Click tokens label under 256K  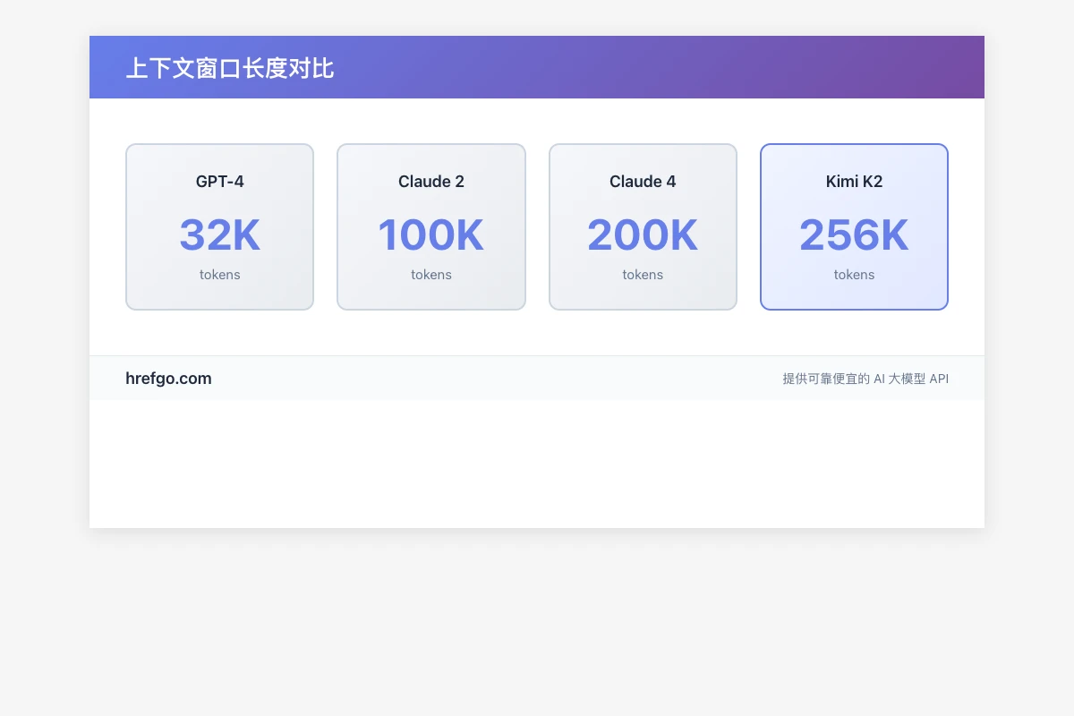(x=854, y=275)
